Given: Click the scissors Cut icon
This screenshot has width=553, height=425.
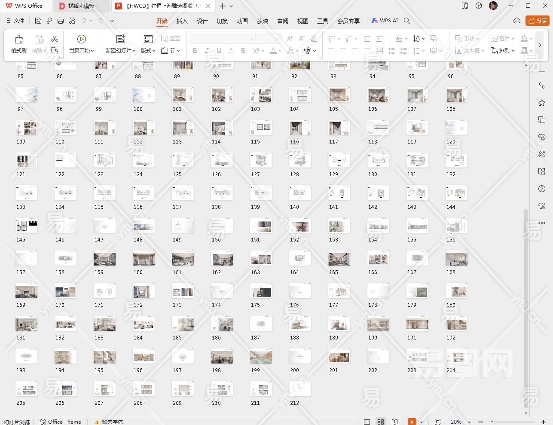Looking at the screenshot, I should click(55, 39).
